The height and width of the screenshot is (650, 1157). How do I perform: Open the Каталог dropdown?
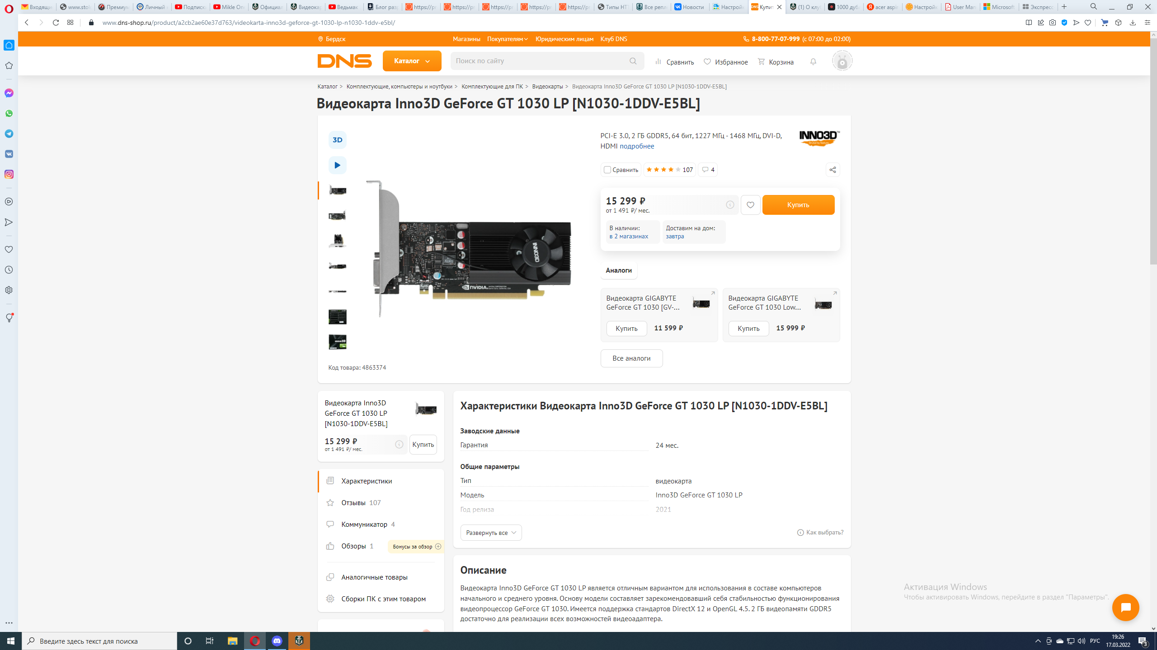[412, 61]
